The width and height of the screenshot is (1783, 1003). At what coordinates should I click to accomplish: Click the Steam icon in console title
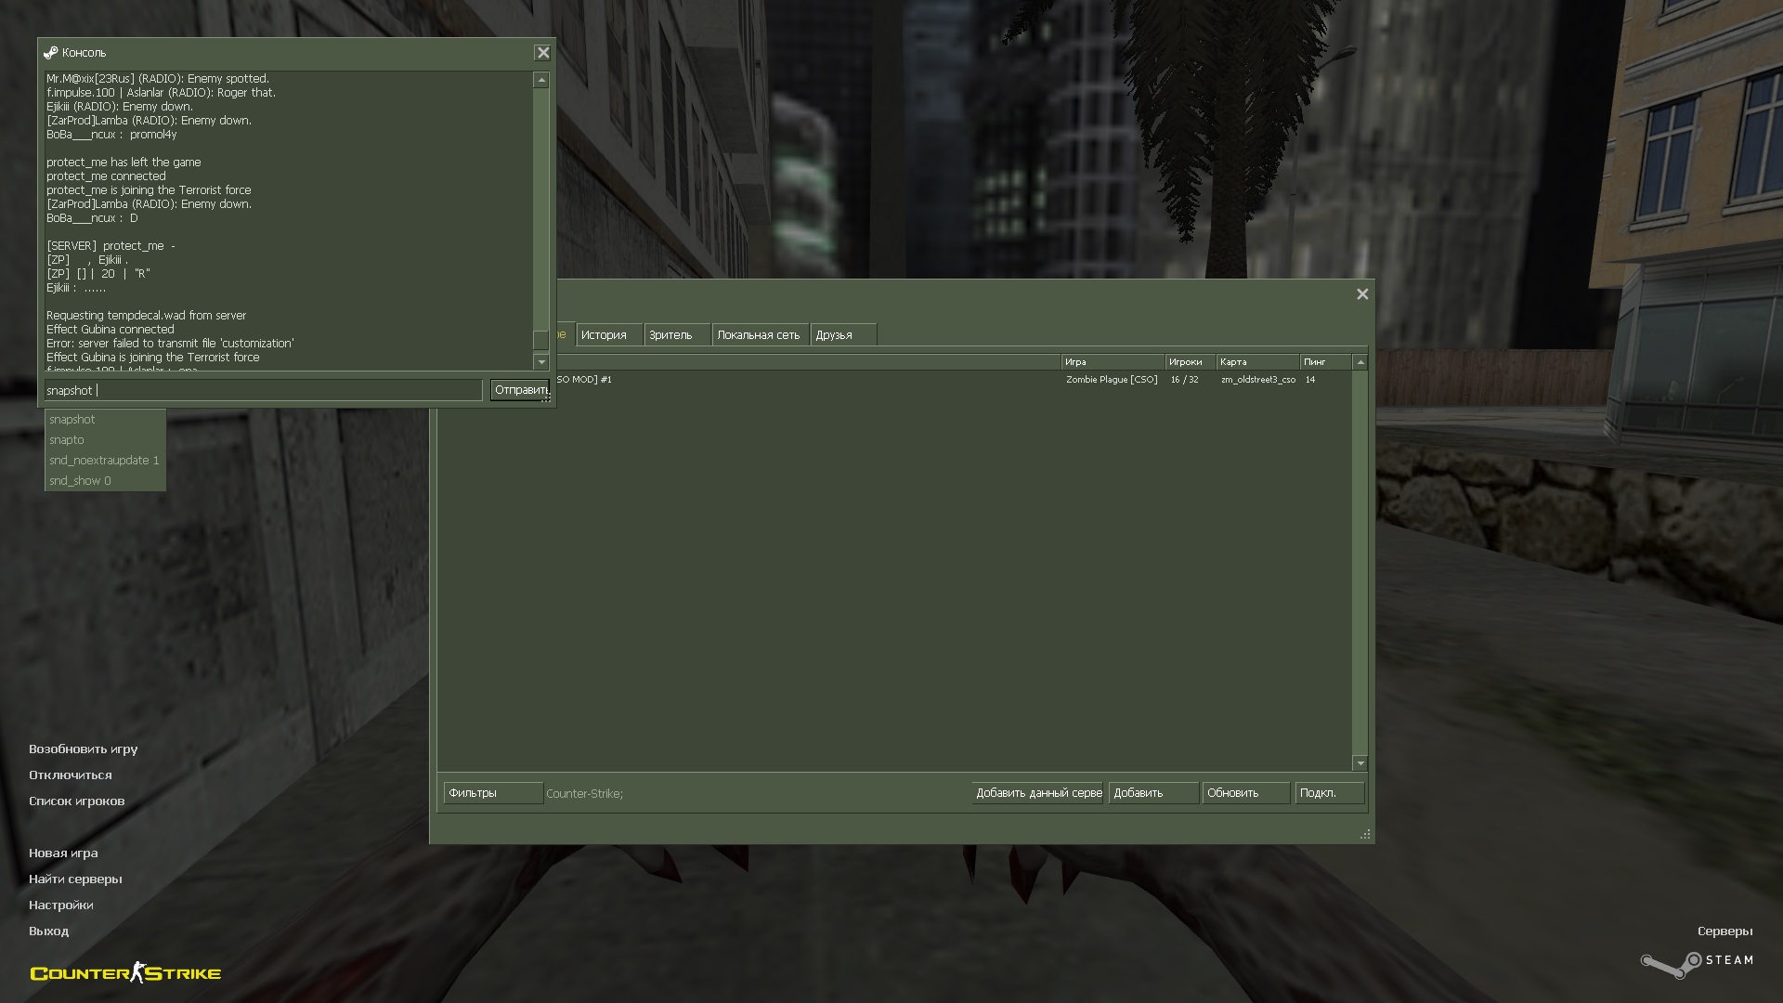[x=51, y=53]
